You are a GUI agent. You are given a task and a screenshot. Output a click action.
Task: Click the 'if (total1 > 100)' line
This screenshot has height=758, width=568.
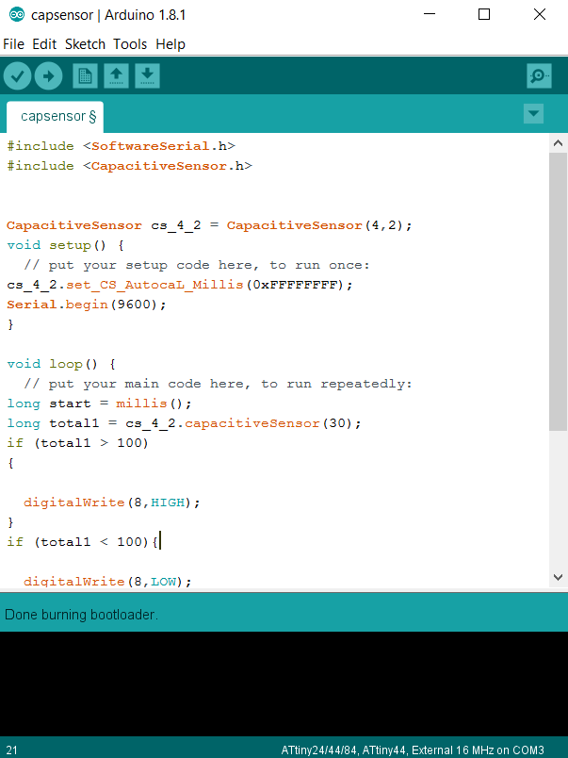78,443
